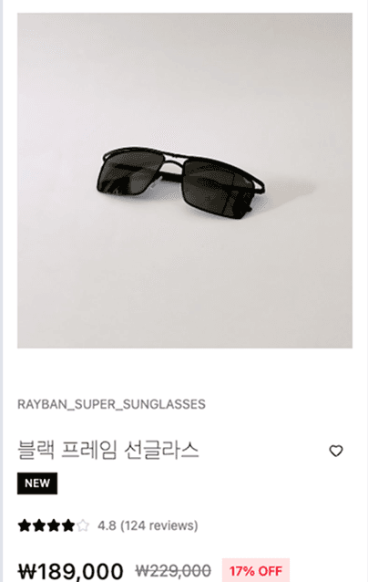Click the red 17% OFF badge
The image size is (368, 582).
tap(256, 570)
